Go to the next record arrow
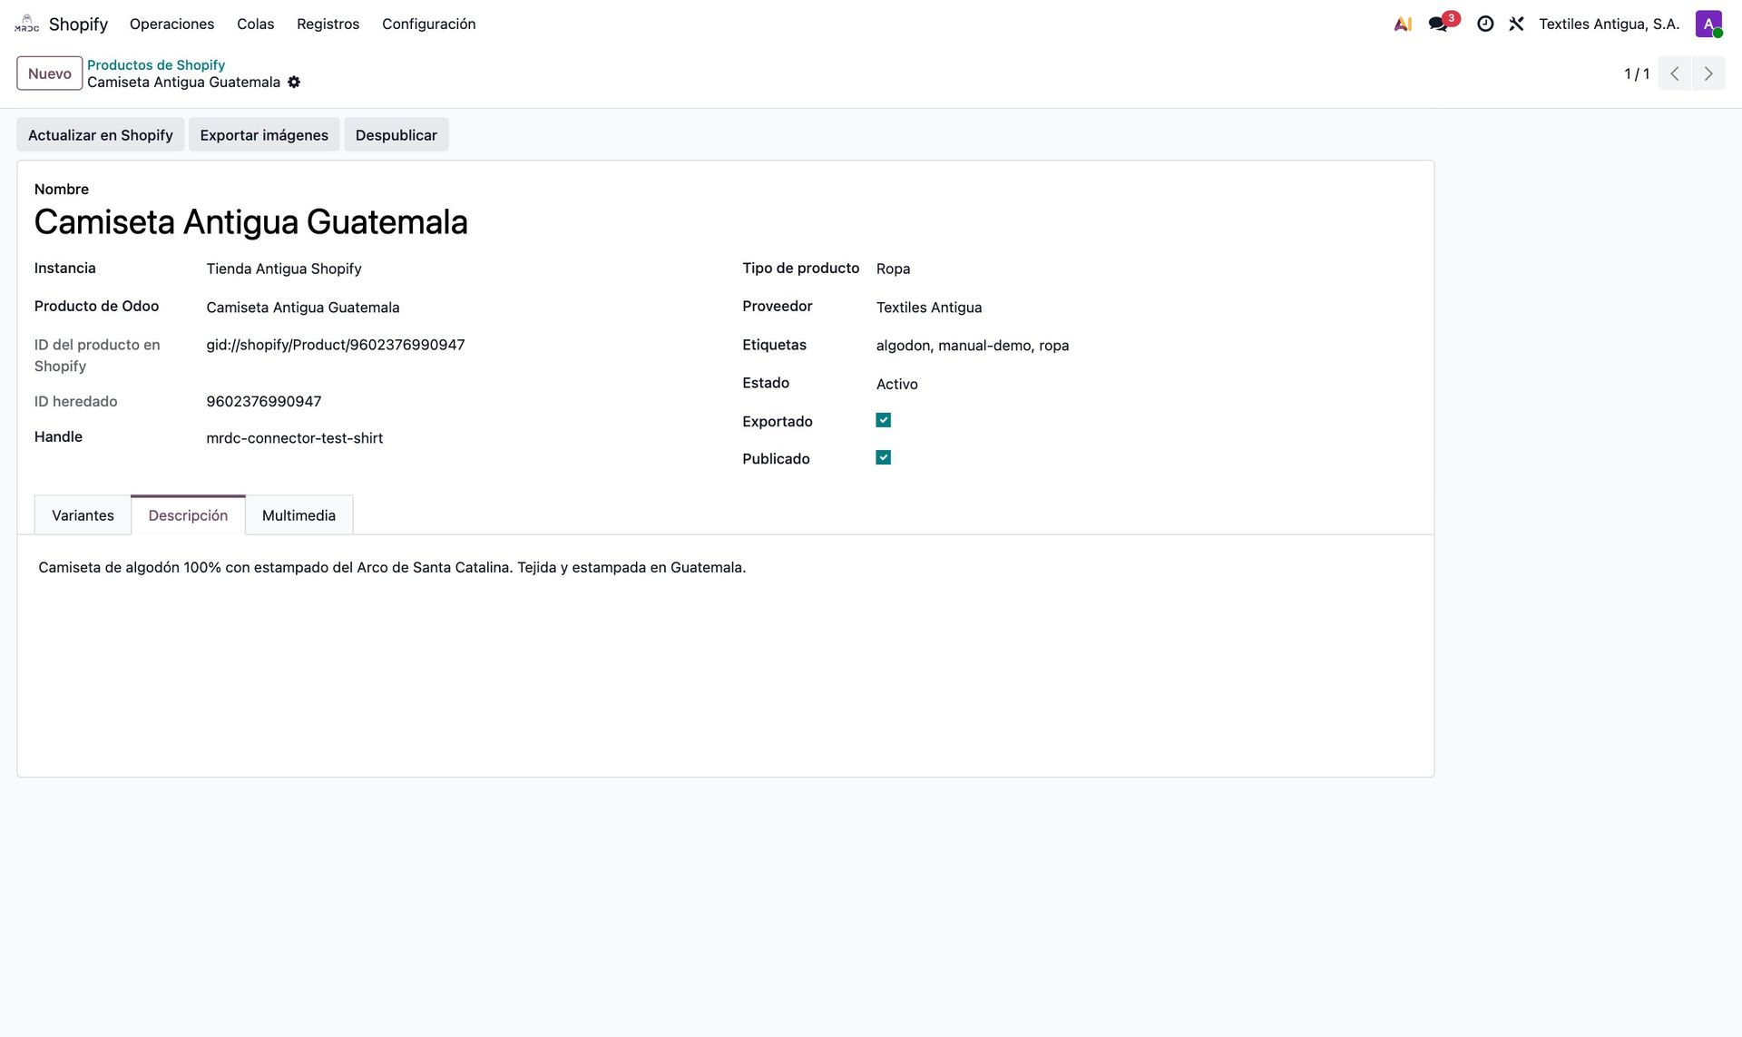This screenshot has width=1742, height=1037. coord(1708,73)
